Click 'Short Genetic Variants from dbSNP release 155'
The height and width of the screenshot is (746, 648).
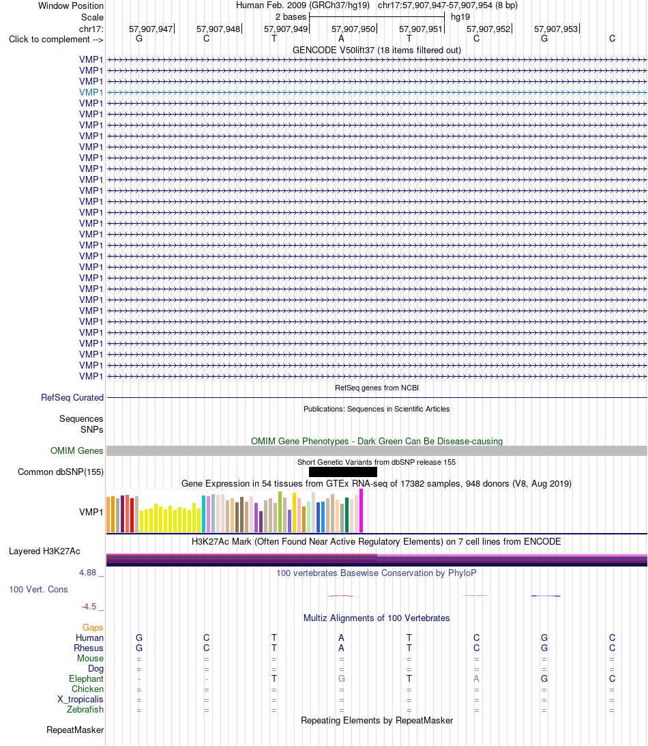377,462
